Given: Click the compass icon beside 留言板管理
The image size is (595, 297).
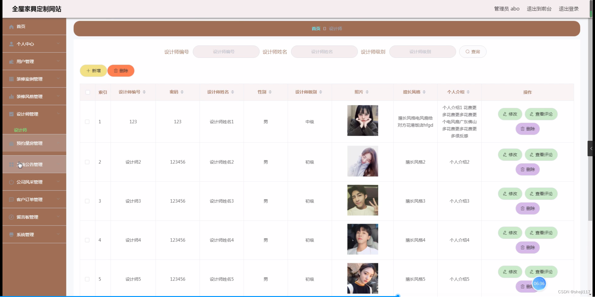Looking at the screenshot, I should pyautogui.click(x=11, y=217).
